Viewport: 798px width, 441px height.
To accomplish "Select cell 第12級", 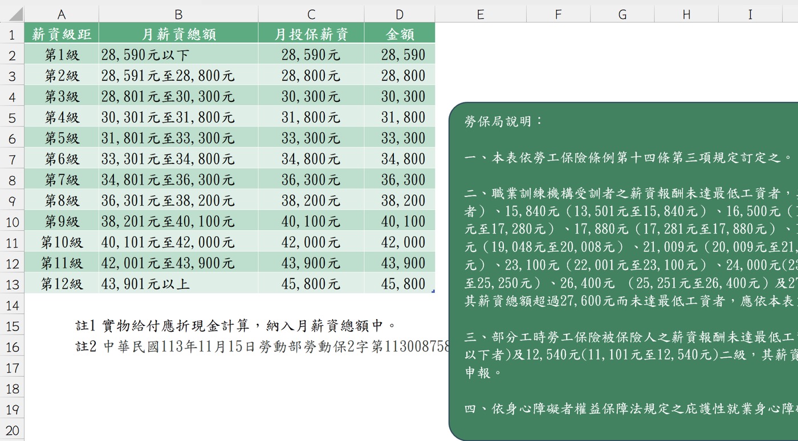I will click(x=62, y=284).
